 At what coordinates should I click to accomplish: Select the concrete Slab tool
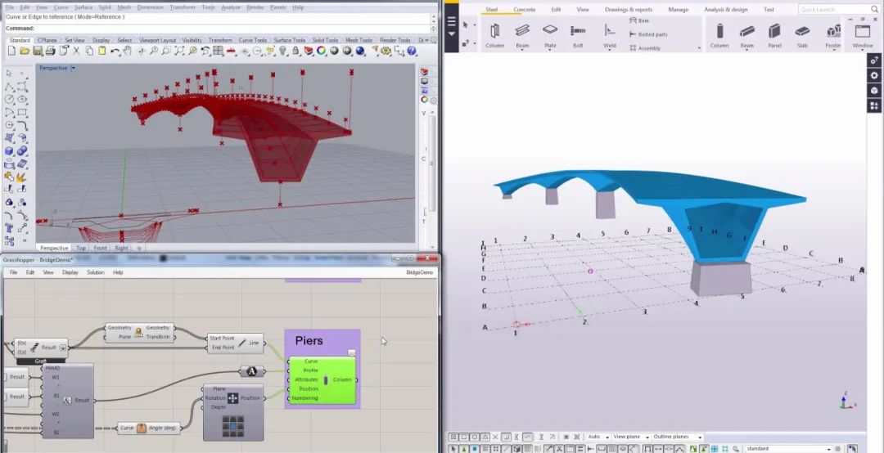click(x=802, y=33)
